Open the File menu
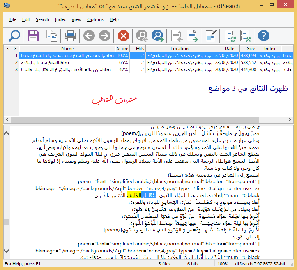The width and height of the screenshot is (297, 270). 13,19
